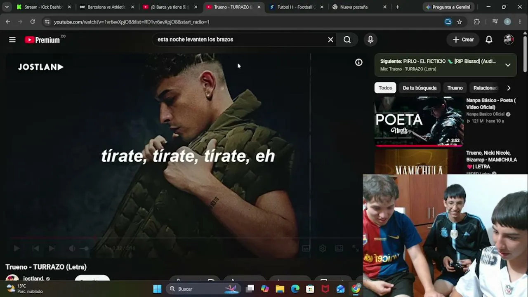Close the Nueva pestaña tab
528x297 pixels.
pyautogui.click(x=385, y=7)
